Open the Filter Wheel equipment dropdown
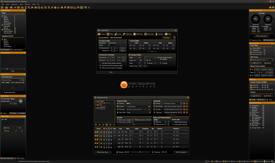275x163 pixels. pyautogui.click(x=181, y=106)
